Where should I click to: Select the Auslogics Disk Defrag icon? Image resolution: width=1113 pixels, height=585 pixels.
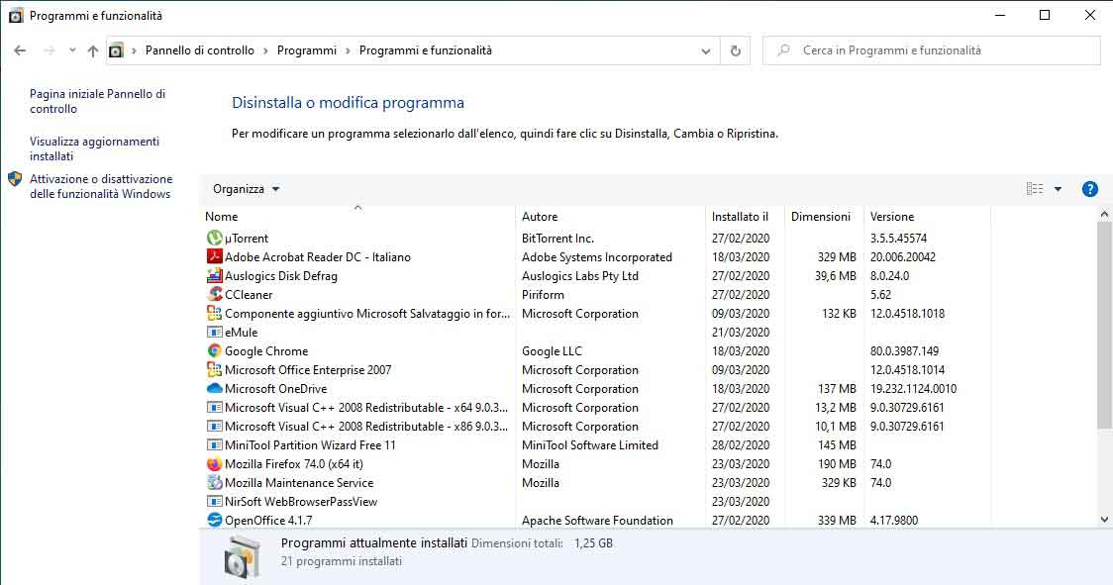(x=214, y=275)
